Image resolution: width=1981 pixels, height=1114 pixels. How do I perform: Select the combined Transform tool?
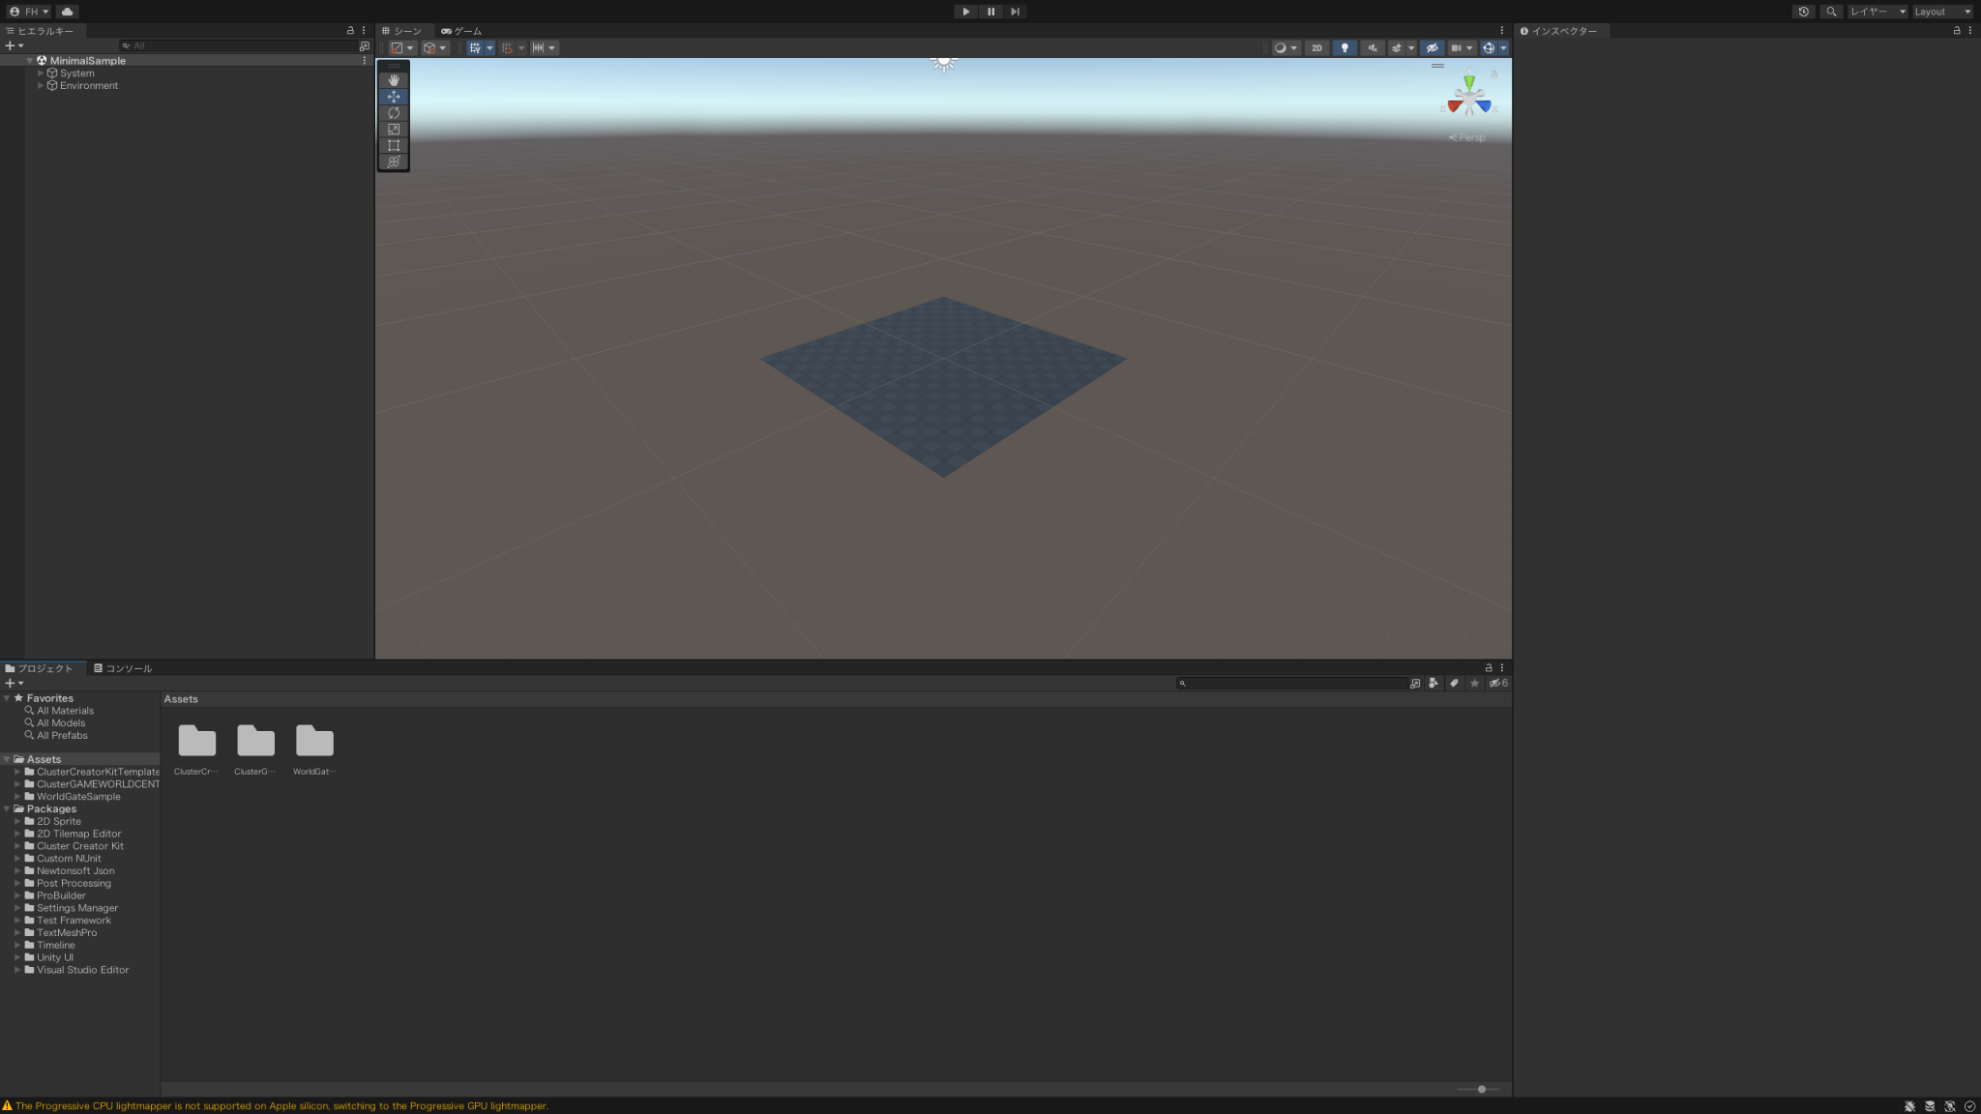pos(394,162)
